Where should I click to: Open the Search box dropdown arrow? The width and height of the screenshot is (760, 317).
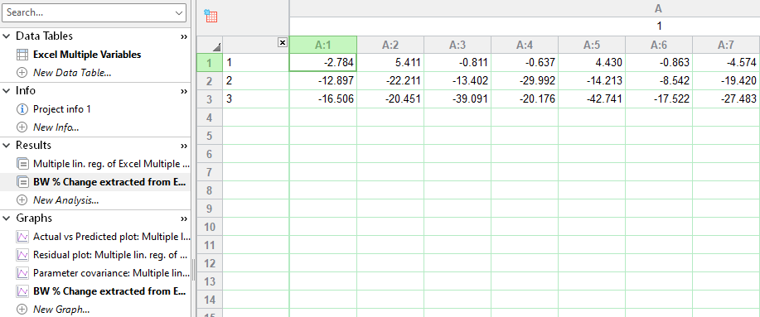click(179, 13)
